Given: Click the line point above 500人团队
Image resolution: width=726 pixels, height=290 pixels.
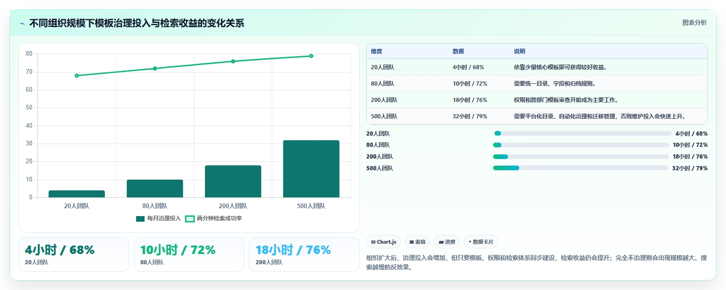Looking at the screenshot, I should (x=311, y=56).
